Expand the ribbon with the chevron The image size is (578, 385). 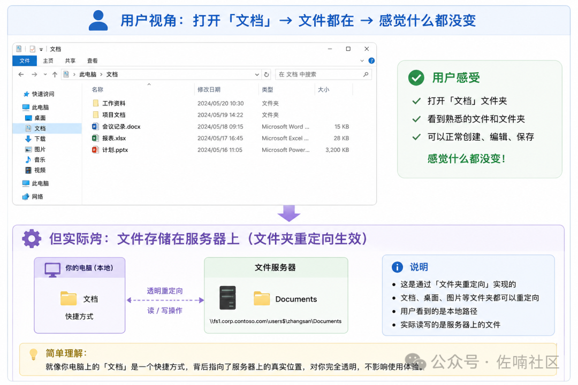[362, 61]
